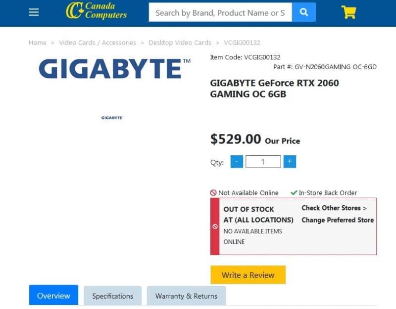Click the red out-of-stock warning icon
This screenshot has width=396, height=309.
(x=215, y=226)
